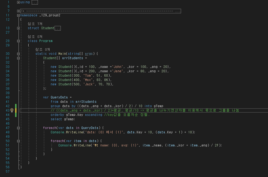Click the "data: {0} 에서 {1}" string literal
Image resolution: width=268 pixels, height=177 pixels.
tap(104, 132)
